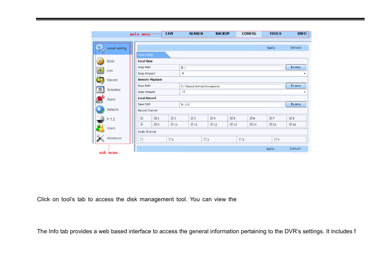Screen dimensions: 387x258
Task: Go to the BACKUP tab
Action: pyautogui.click(x=223, y=34)
